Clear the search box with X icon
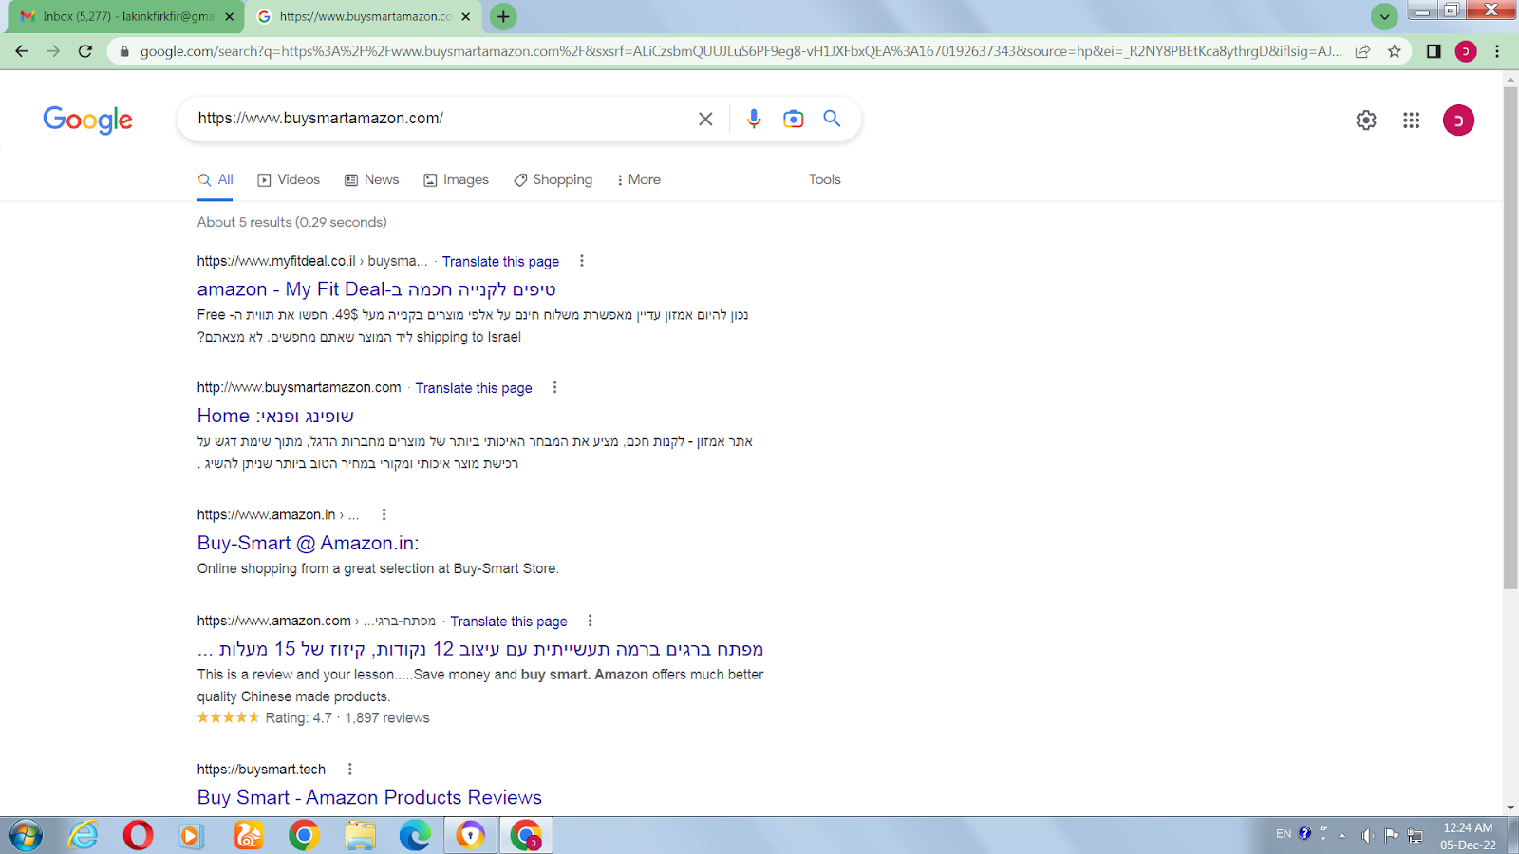This screenshot has height=854, width=1519. (x=705, y=119)
